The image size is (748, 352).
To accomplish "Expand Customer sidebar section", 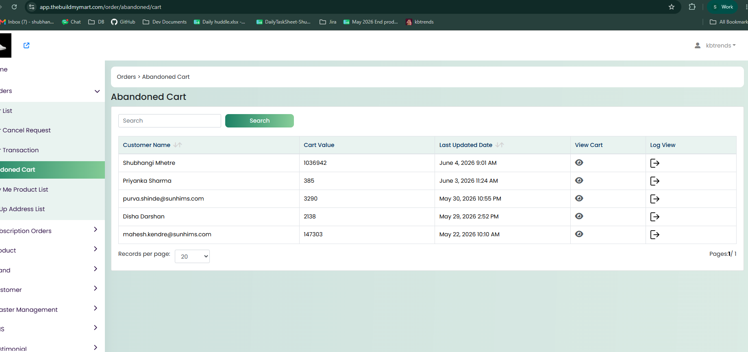I will (96, 288).
